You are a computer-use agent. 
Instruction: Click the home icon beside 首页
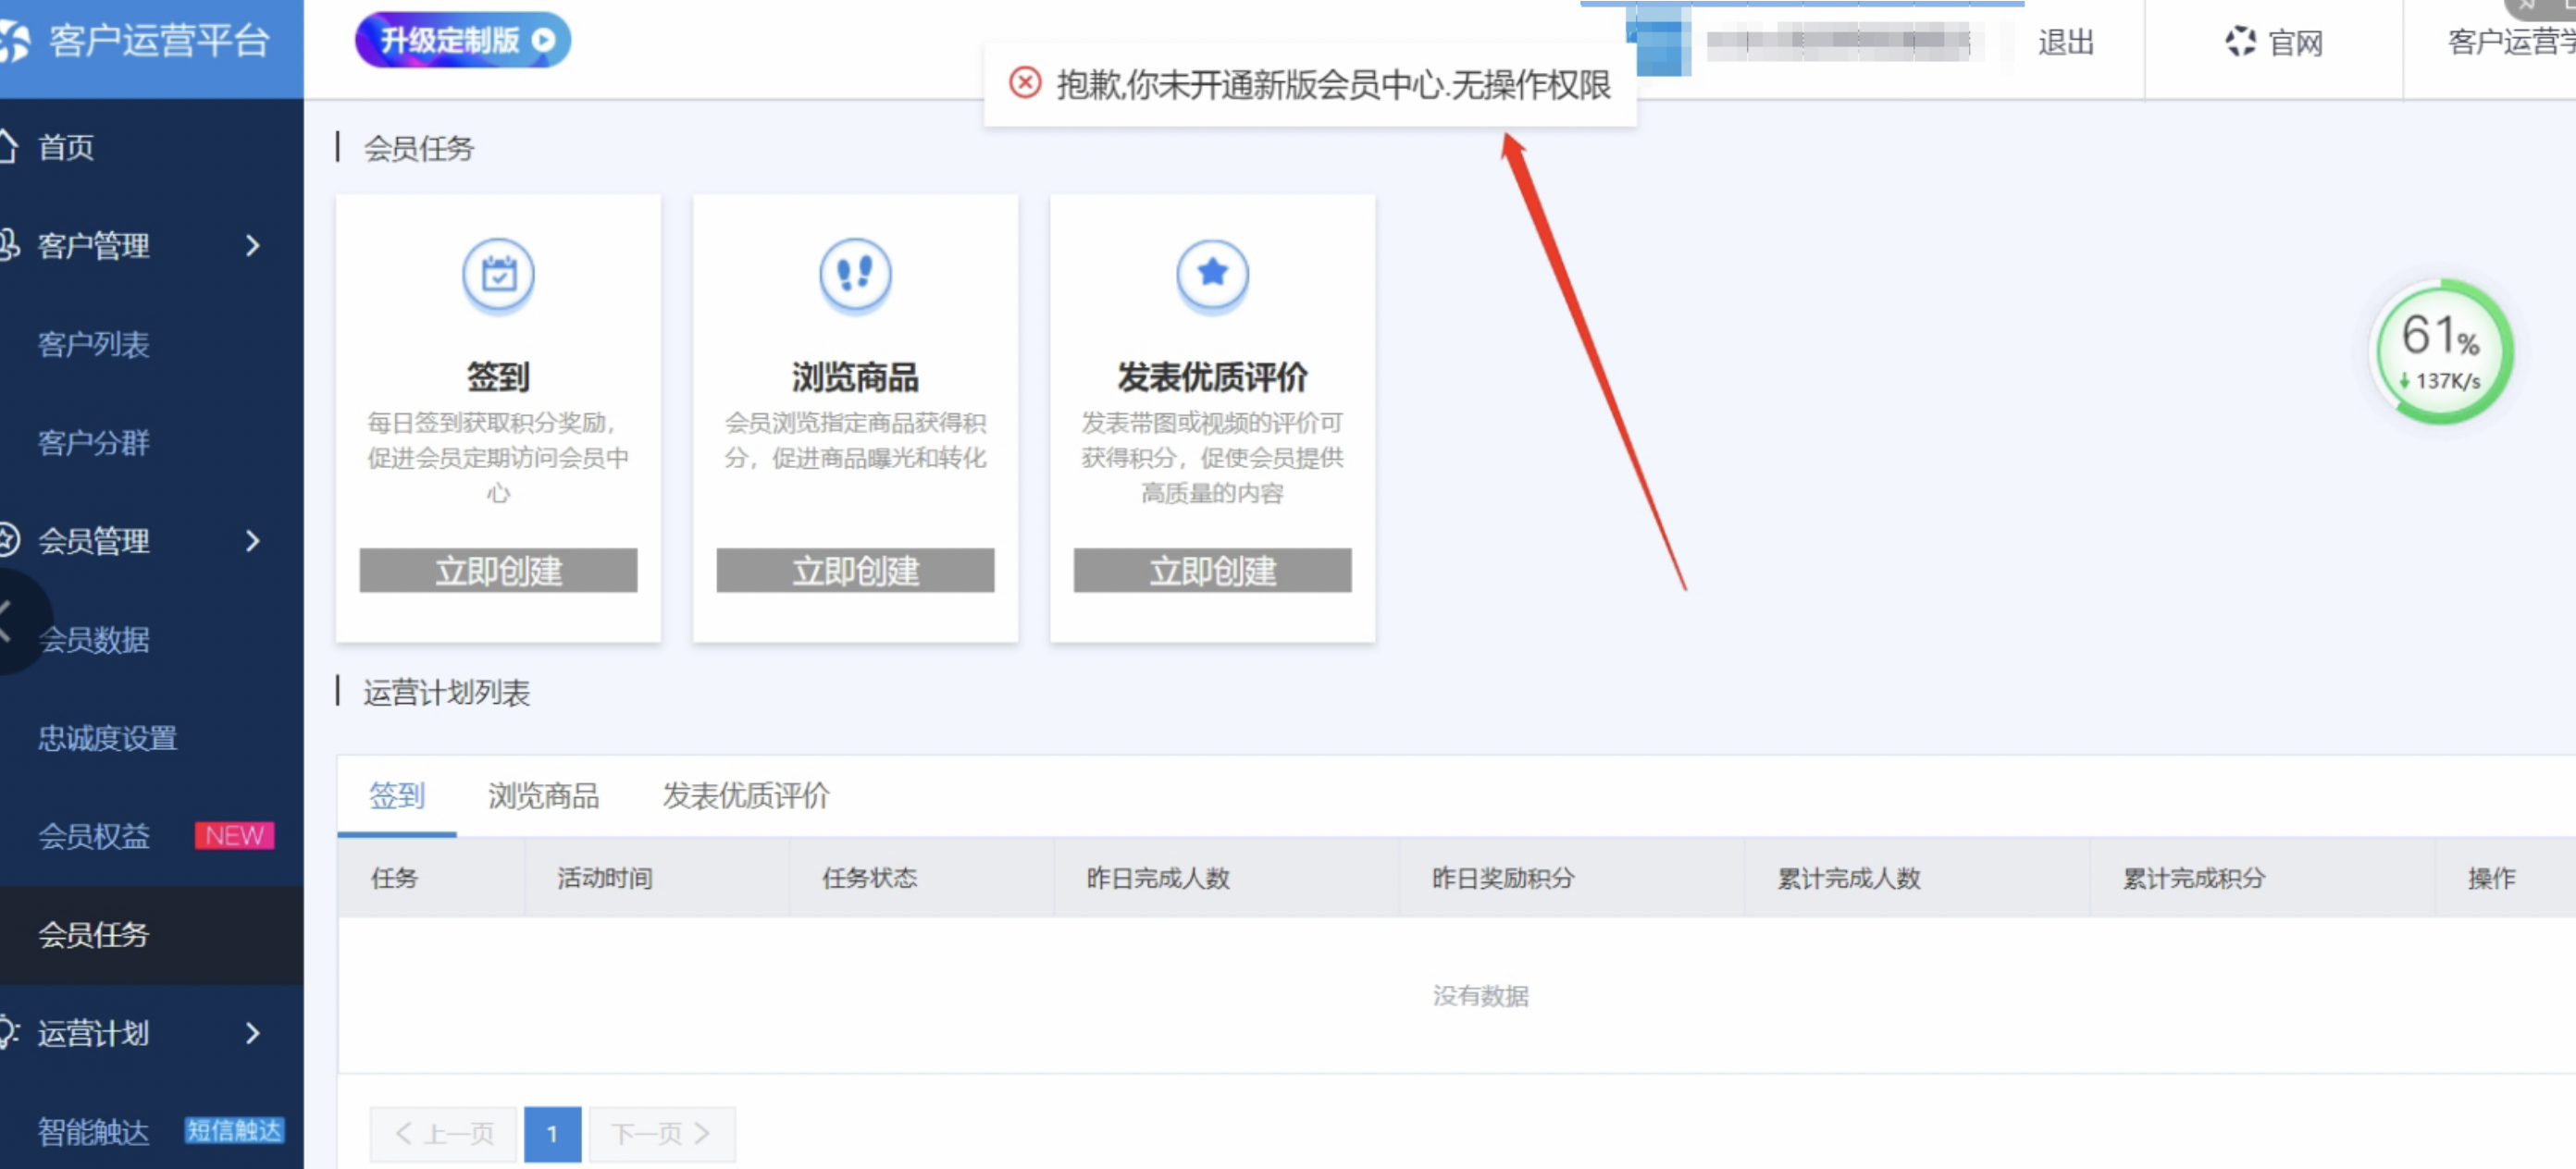[8, 147]
